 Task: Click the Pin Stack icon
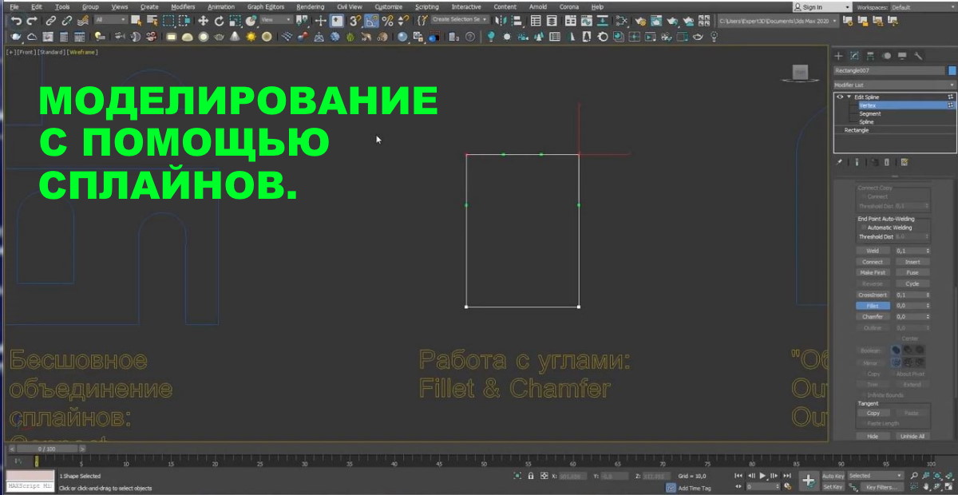839,162
